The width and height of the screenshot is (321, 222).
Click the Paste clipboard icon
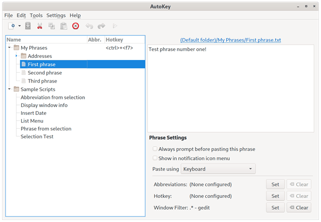(64, 26)
